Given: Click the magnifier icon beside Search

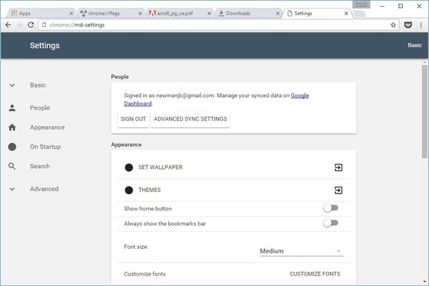Looking at the screenshot, I should click(12, 166).
